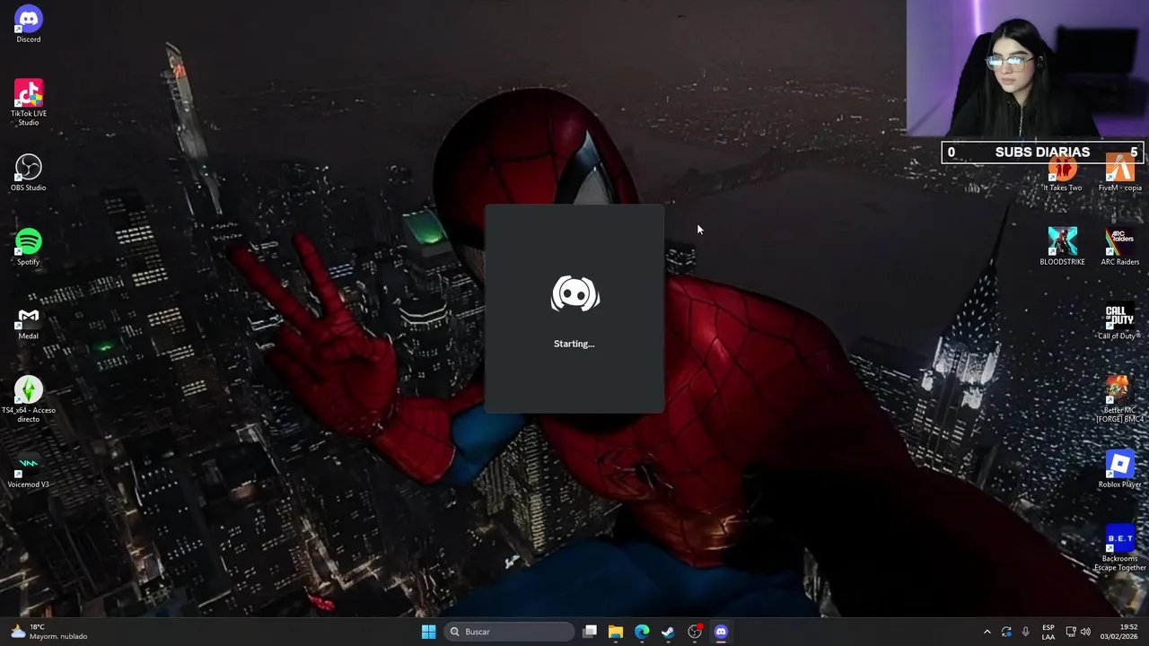Click the SUBS DIARIAS counter overlay
1149x646 pixels.
tap(1042, 153)
